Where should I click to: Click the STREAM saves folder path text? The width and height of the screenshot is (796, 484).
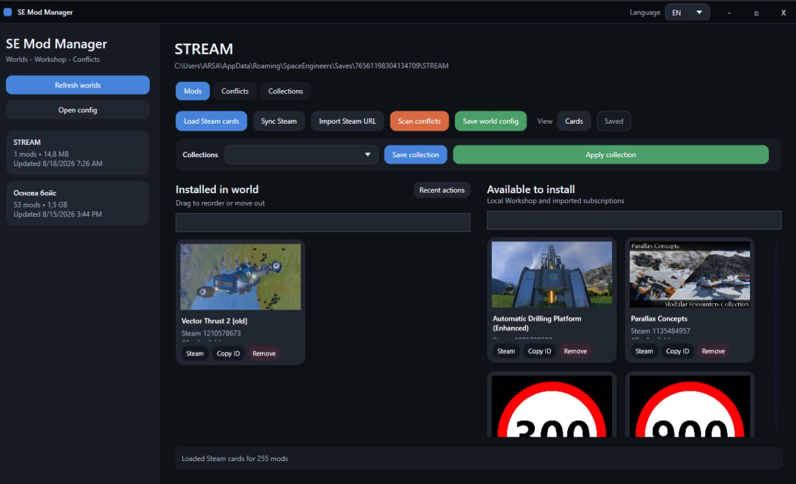[x=312, y=66]
